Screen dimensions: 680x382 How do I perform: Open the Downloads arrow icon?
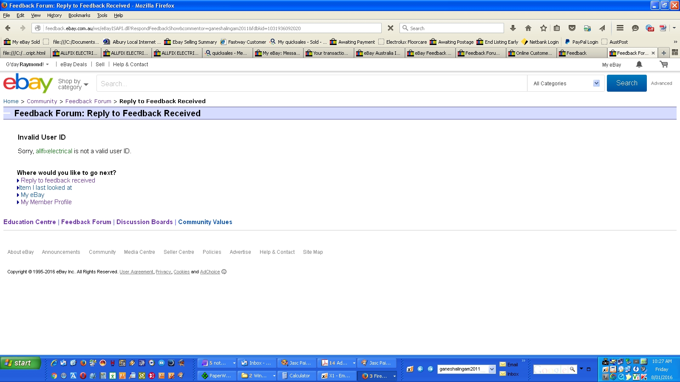coord(513,28)
